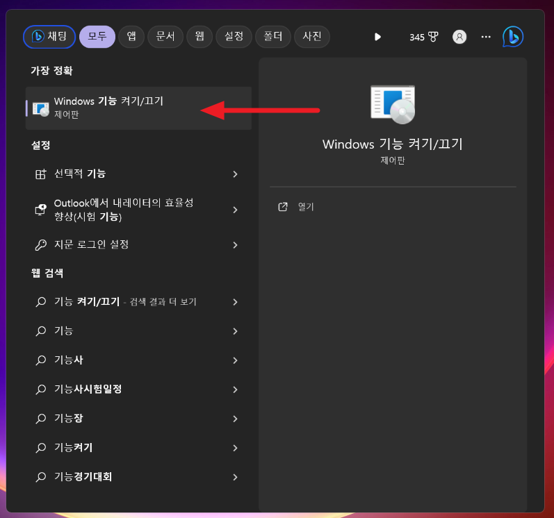Select the 모두 filter tab
The height and width of the screenshot is (518, 554).
(x=97, y=37)
